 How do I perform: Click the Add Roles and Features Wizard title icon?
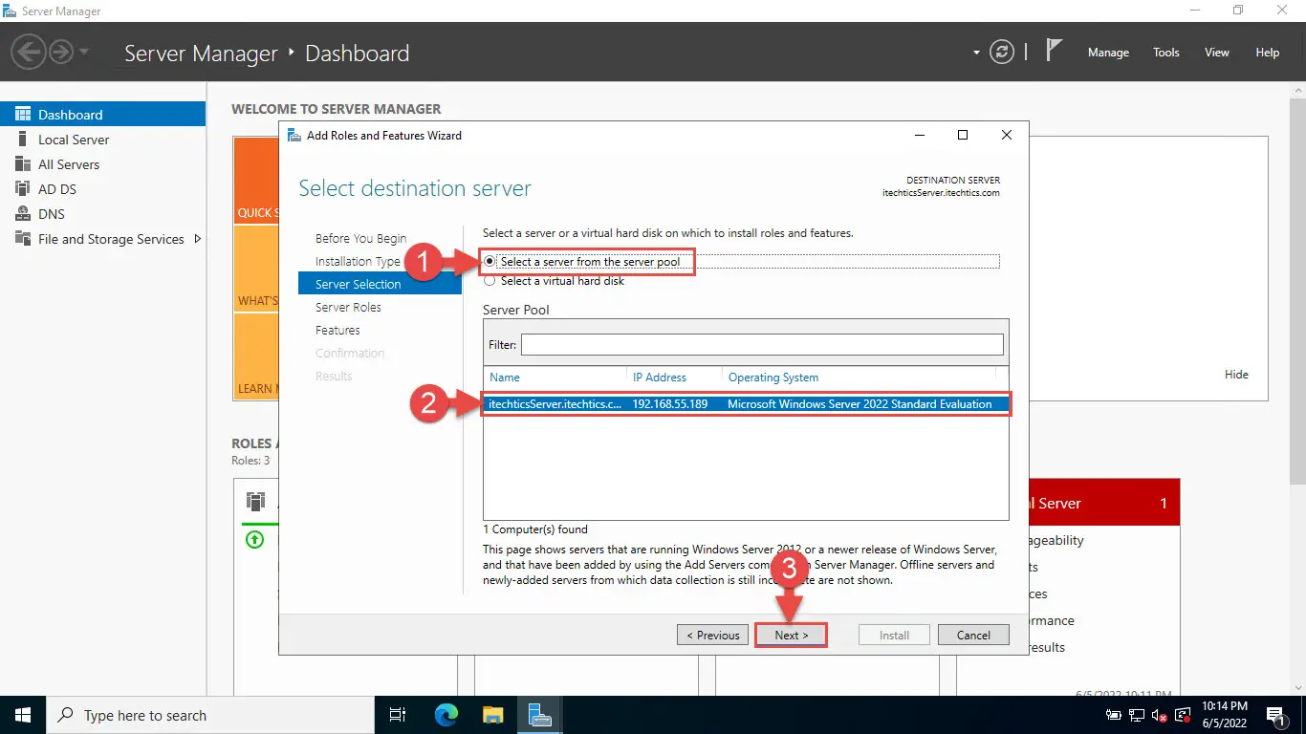coord(294,136)
